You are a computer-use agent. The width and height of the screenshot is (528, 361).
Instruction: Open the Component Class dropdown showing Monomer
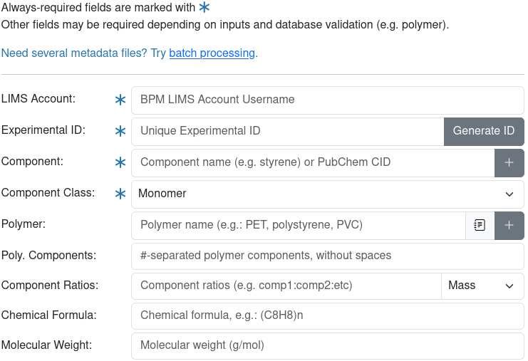click(327, 194)
